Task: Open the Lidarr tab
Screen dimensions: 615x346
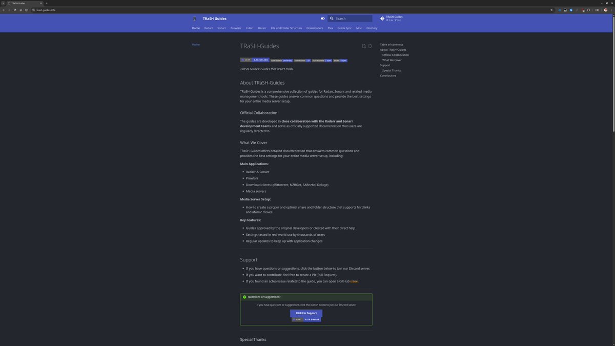Action: [x=250, y=28]
